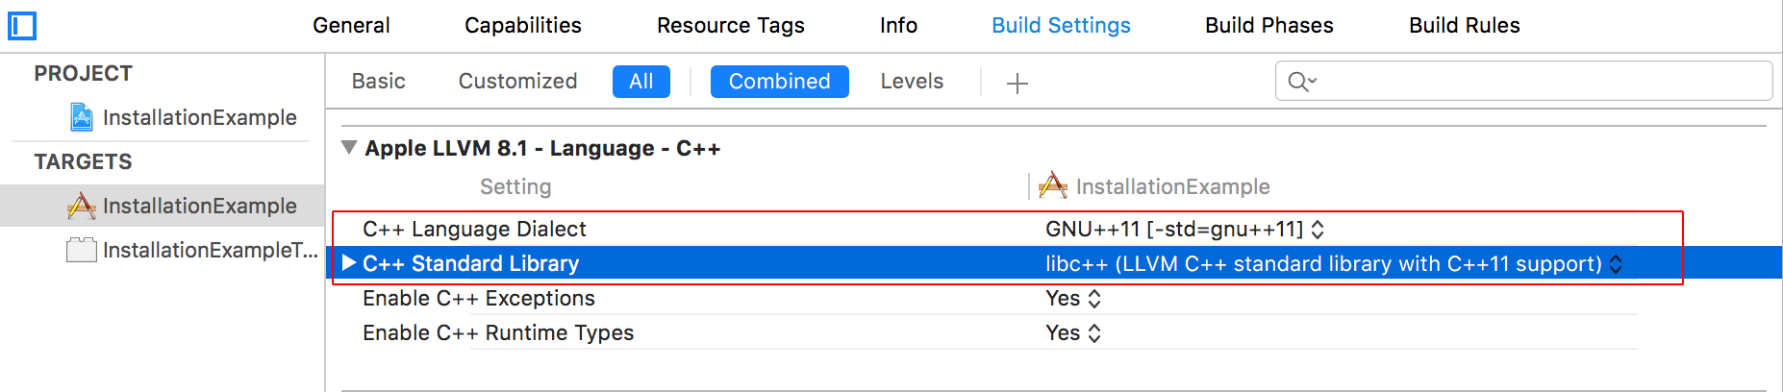Viewport: 1783px width, 392px height.
Task: Select the InstallationExampleTests bundle icon
Action: (82, 250)
